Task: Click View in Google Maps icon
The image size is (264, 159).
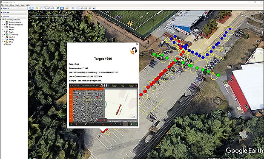Action: (x=90, y=8)
